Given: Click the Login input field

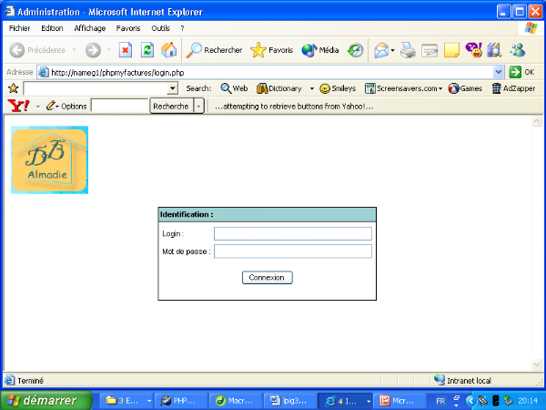Looking at the screenshot, I should pos(293,233).
